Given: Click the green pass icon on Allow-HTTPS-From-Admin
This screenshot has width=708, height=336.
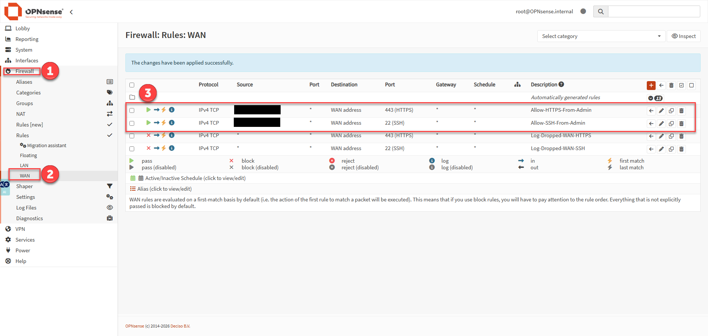Looking at the screenshot, I should tap(148, 110).
